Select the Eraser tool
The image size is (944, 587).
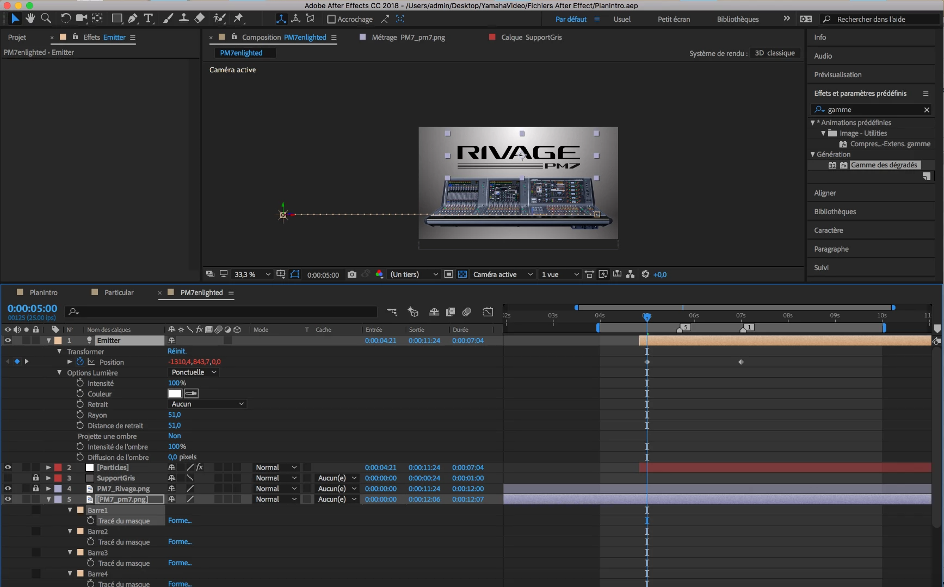click(200, 18)
